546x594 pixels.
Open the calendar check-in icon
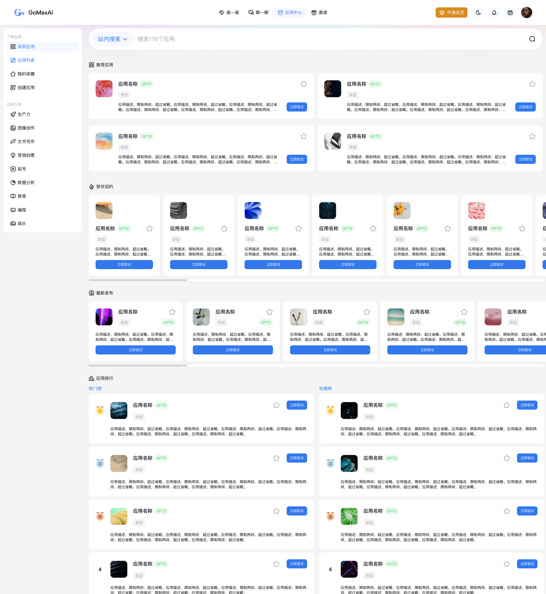click(x=510, y=13)
